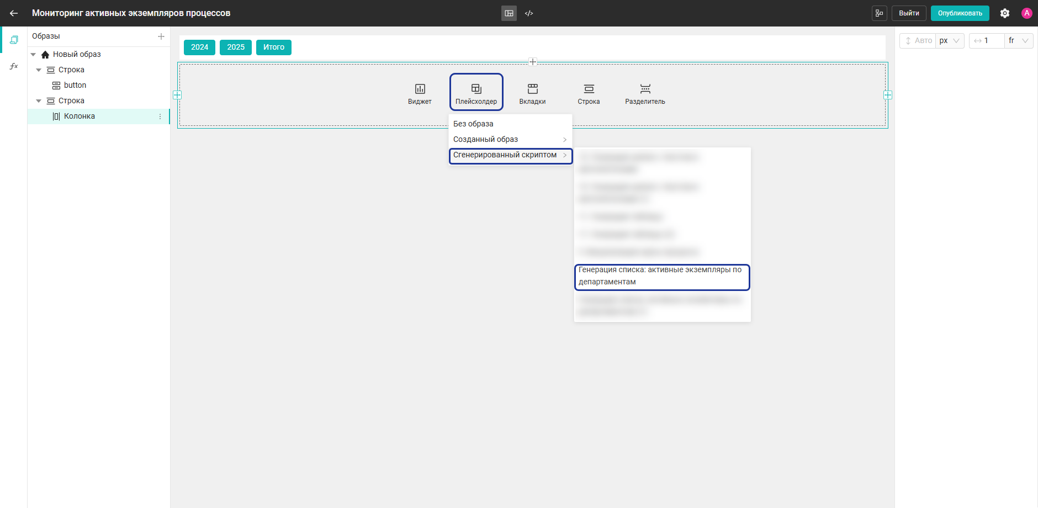Add a new образ with plus icon
The width and height of the screenshot is (1038, 508).
[x=161, y=36]
